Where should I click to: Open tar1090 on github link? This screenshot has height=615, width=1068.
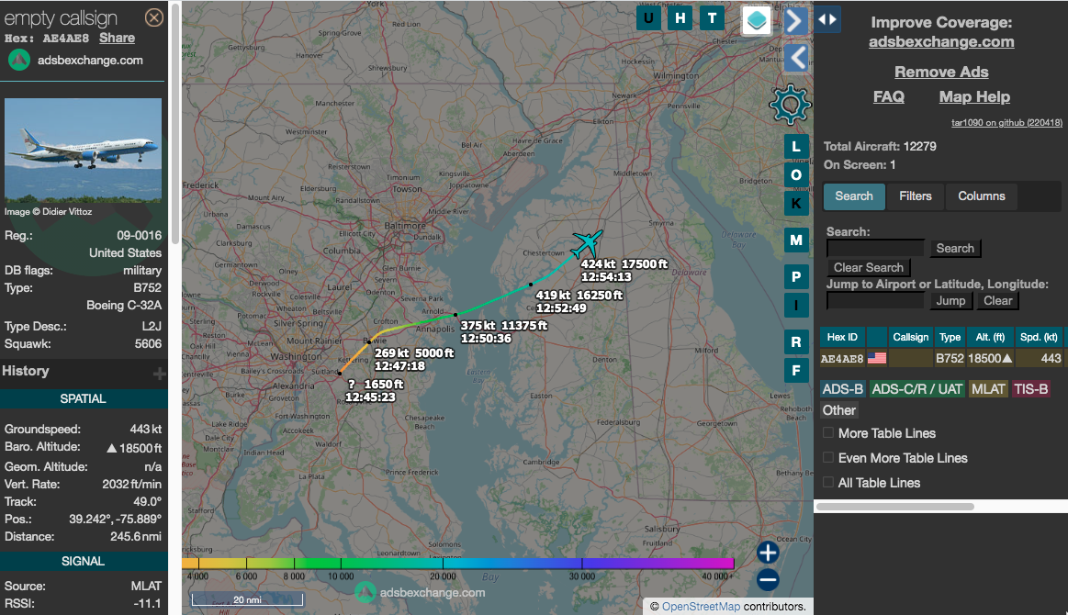[x=1006, y=123]
